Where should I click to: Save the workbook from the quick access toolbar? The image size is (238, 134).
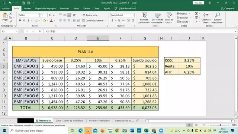[x=5, y=3]
